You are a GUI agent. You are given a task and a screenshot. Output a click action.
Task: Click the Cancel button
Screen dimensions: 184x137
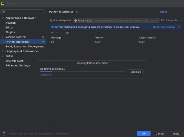[160, 134]
